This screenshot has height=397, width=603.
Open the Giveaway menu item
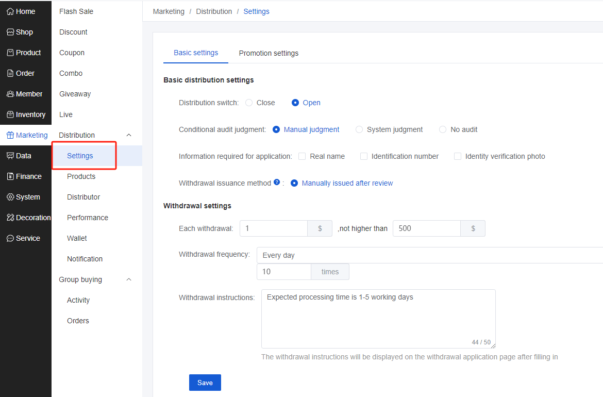point(75,94)
